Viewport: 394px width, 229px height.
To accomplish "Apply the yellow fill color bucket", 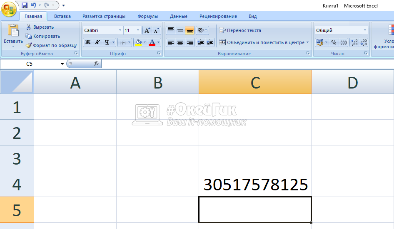I will pos(138,42).
